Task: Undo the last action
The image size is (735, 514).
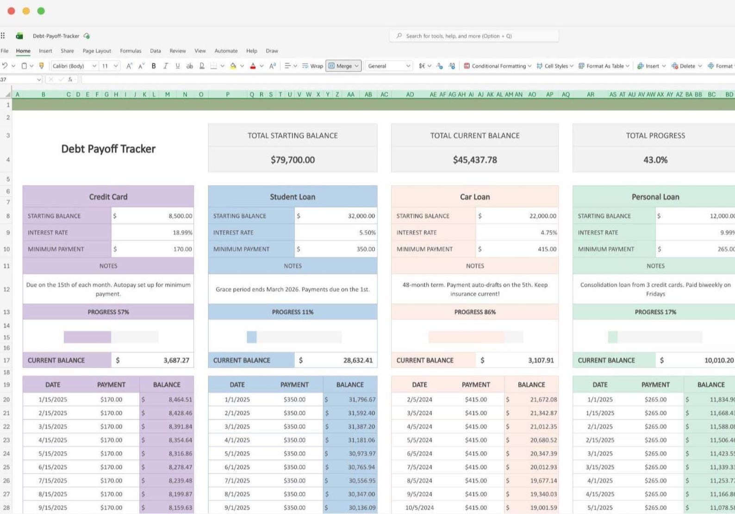Action: point(5,66)
